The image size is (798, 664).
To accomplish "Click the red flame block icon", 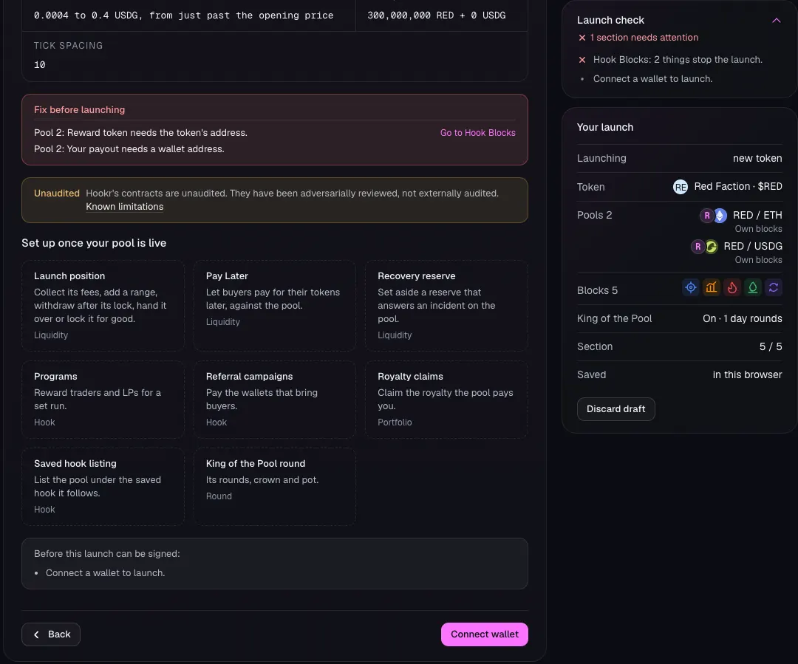I will click(731, 287).
